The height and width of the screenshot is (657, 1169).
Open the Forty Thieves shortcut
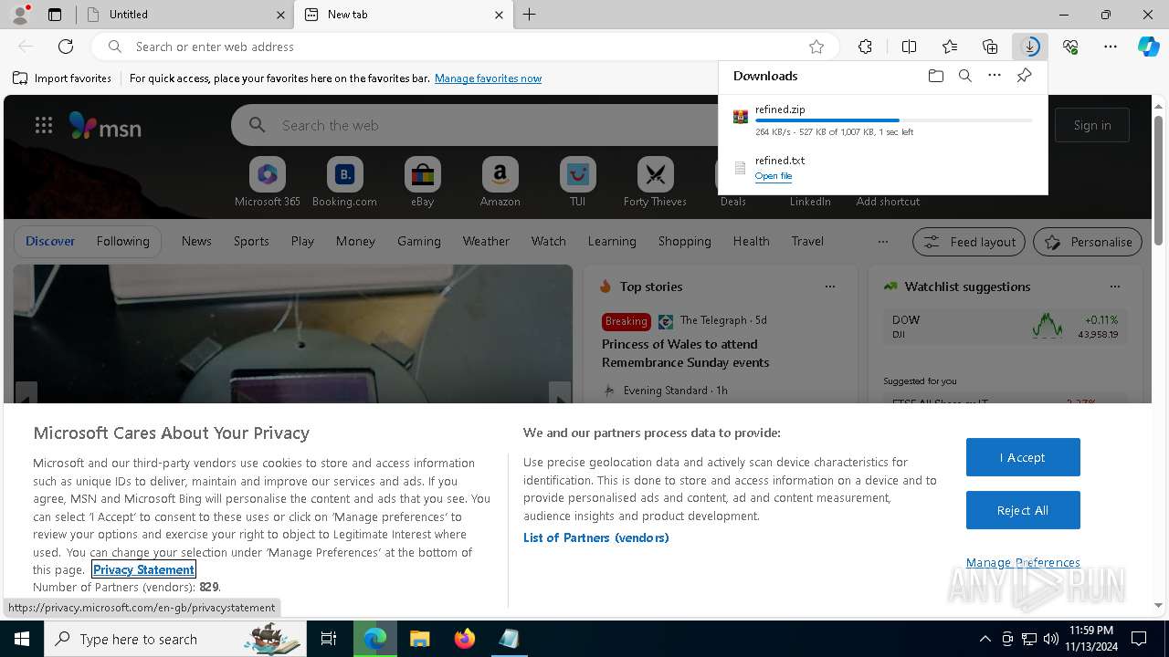655,182
